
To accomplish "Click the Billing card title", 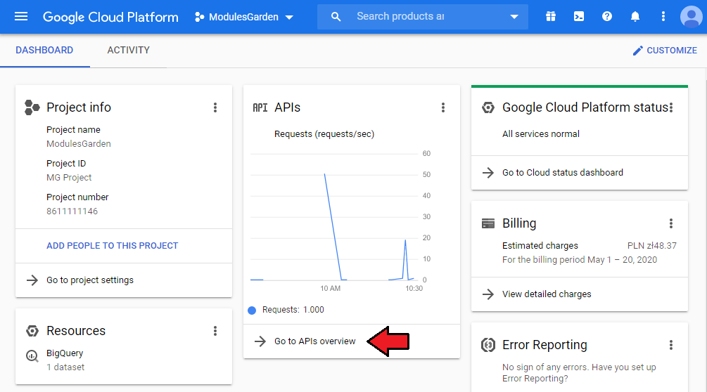I will (519, 223).
